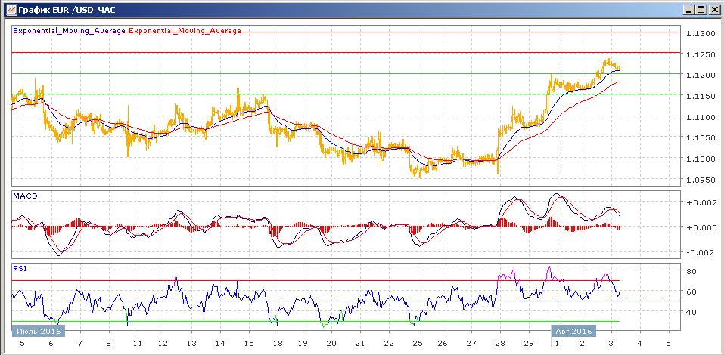Maximize the EUR/USD chart window

701,9
